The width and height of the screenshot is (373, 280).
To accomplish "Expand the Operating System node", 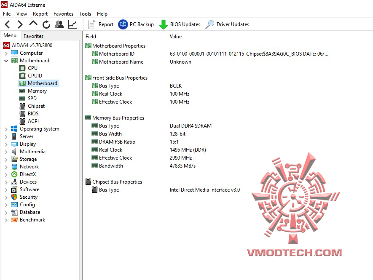I will [x=6, y=129].
